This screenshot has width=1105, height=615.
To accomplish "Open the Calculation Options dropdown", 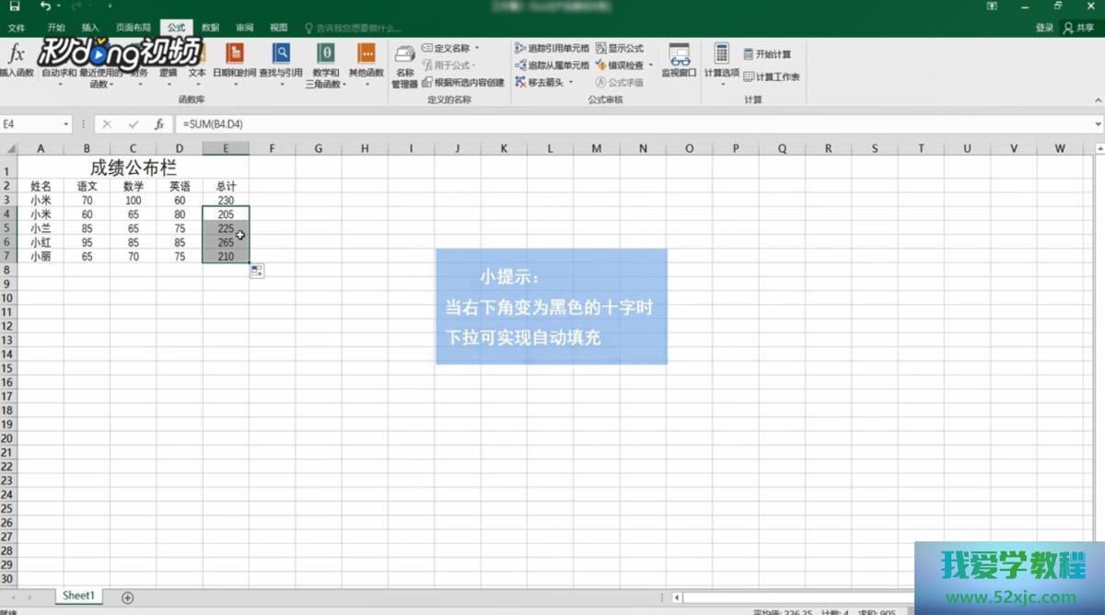I will click(721, 63).
